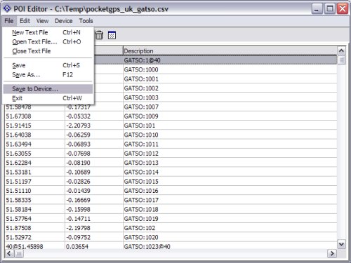The width and height of the screenshot is (351, 263).
Task: Select the GATSO:1020 description cell
Action: [230, 237]
